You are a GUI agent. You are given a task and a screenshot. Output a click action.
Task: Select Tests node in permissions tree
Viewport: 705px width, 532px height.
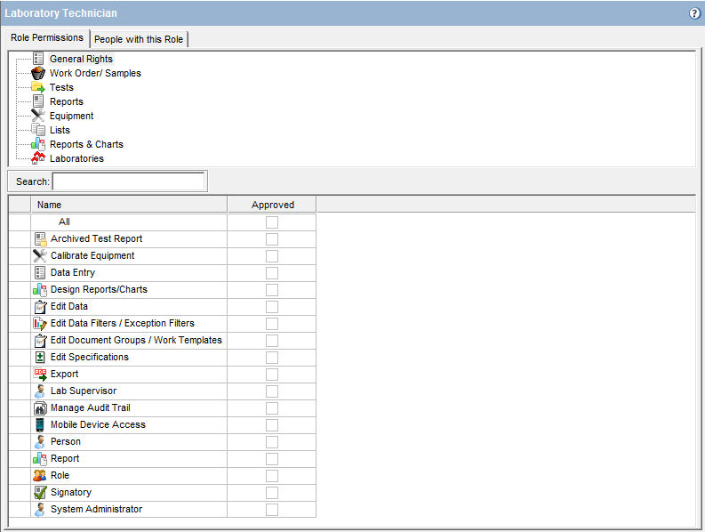click(61, 87)
